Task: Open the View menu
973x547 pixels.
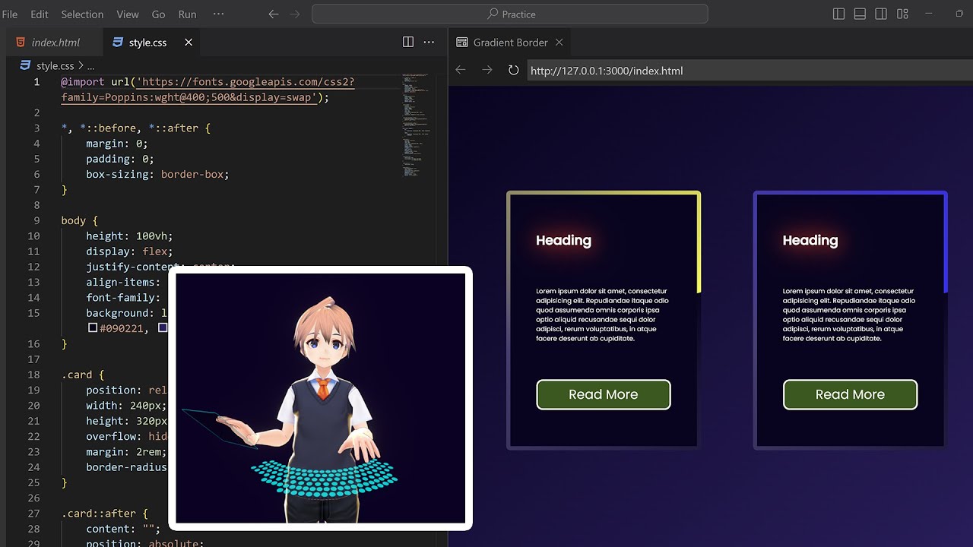Action: click(x=128, y=14)
